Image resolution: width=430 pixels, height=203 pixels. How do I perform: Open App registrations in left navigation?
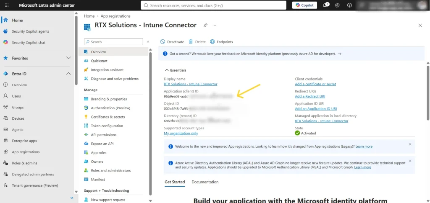click(x=26, y=152)
